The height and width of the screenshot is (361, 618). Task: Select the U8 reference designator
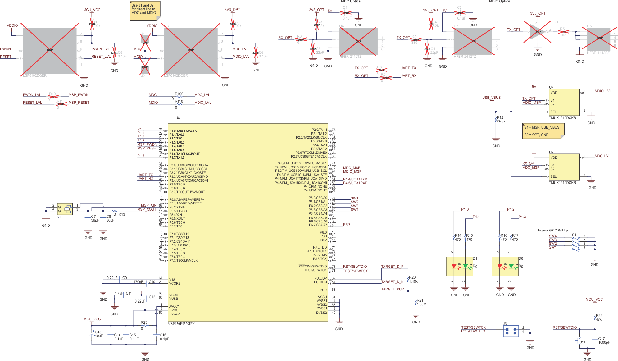click(x=178, y=118)
